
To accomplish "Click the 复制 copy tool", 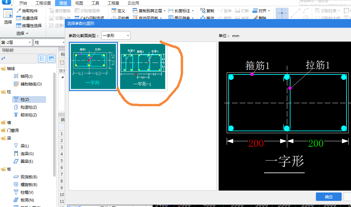I will (207, 11).
